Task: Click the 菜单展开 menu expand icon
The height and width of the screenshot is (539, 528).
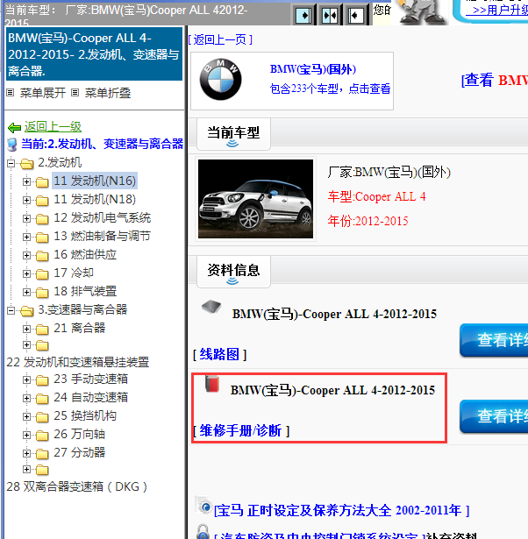Action: 11,93
